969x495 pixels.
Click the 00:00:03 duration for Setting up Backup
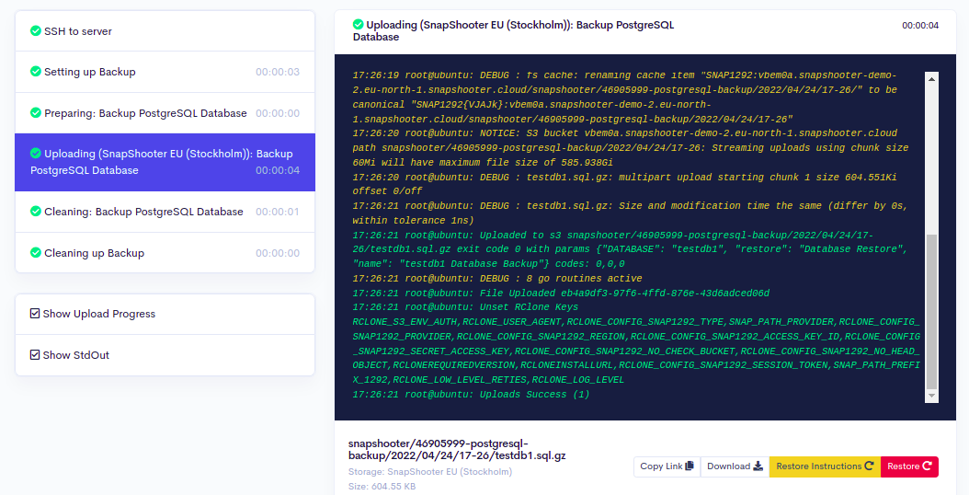click(x=278, y=72)
